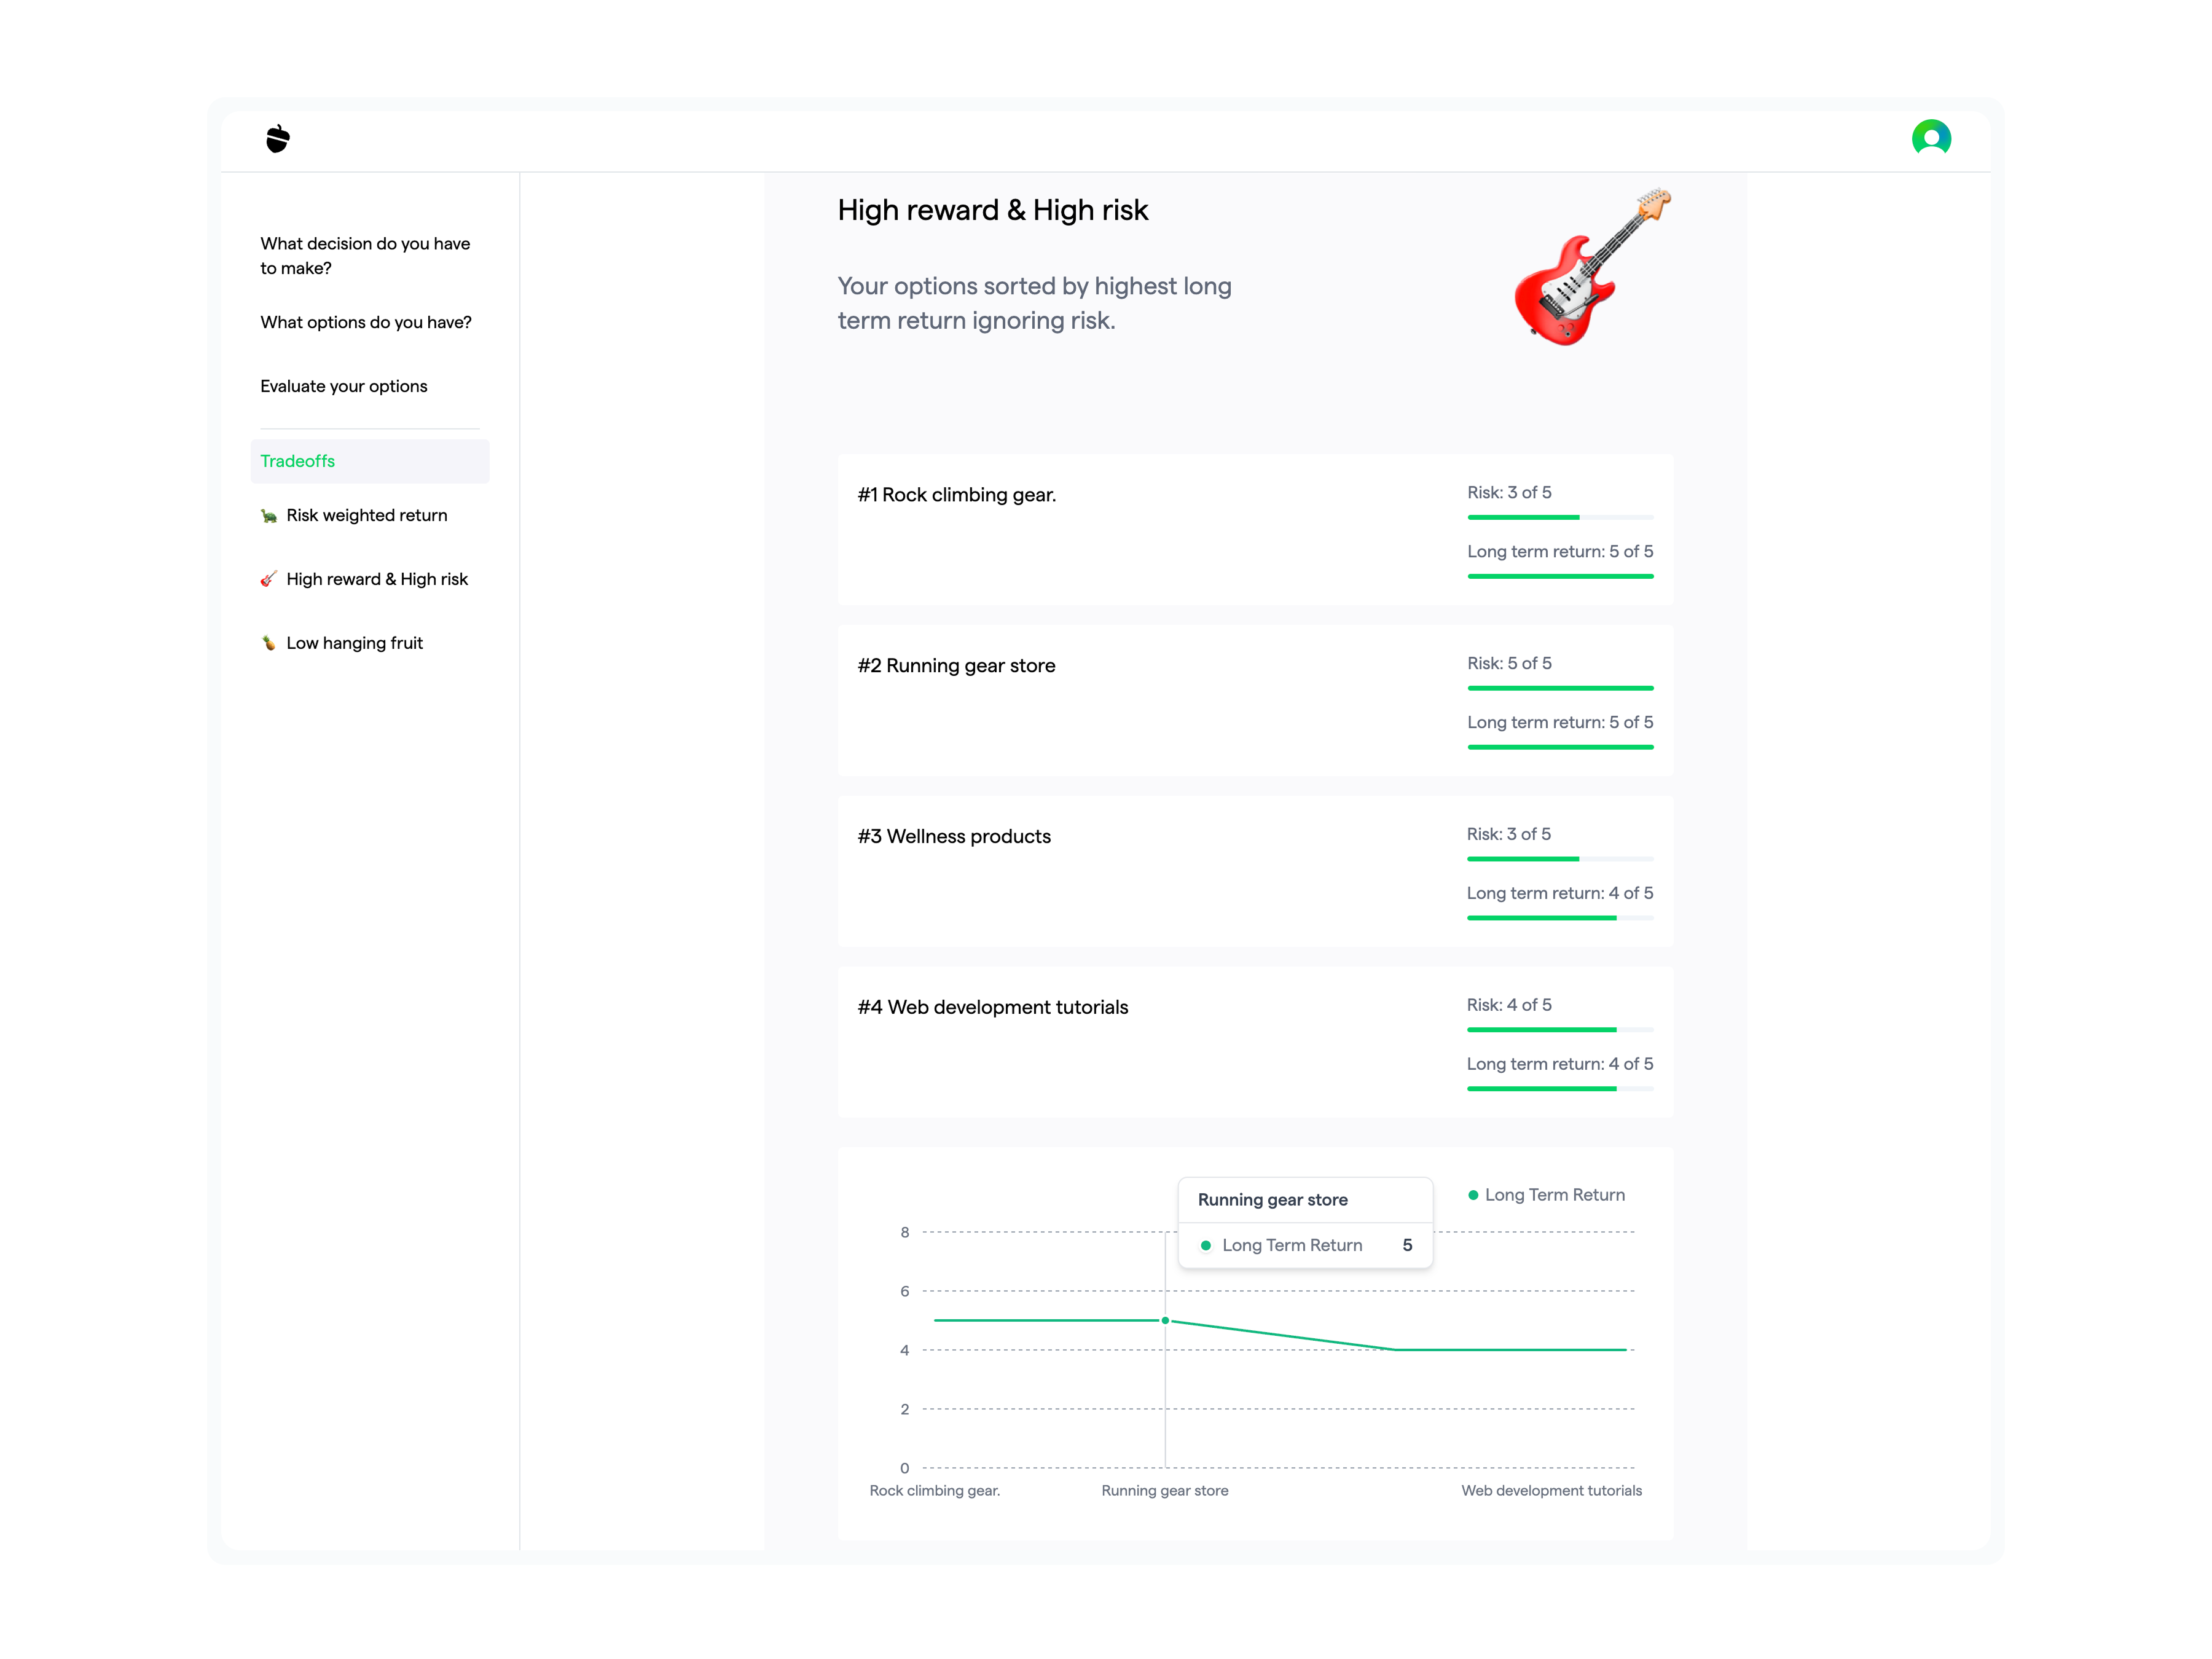Click the 'High reward & High risk' page heading
Image resolution: width=2212 pixels, height=1659 pixels.
[x=993, y=210]
